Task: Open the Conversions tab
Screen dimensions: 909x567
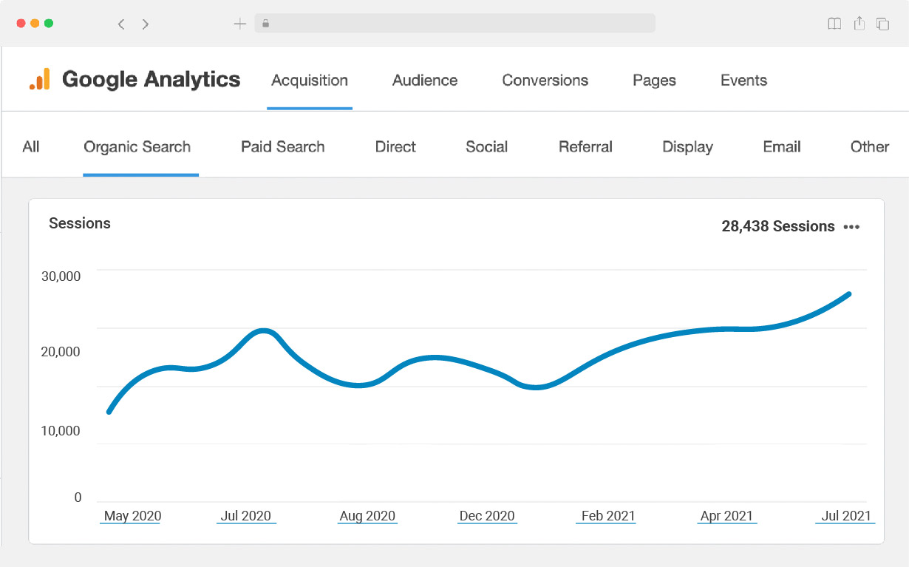Action: pyautogui.click(x=545, y=81)
